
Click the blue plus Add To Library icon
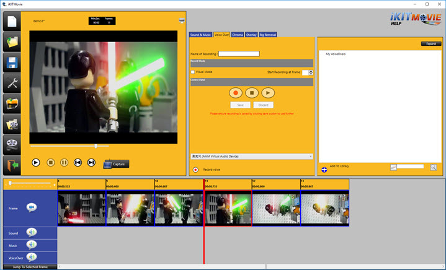324,170
